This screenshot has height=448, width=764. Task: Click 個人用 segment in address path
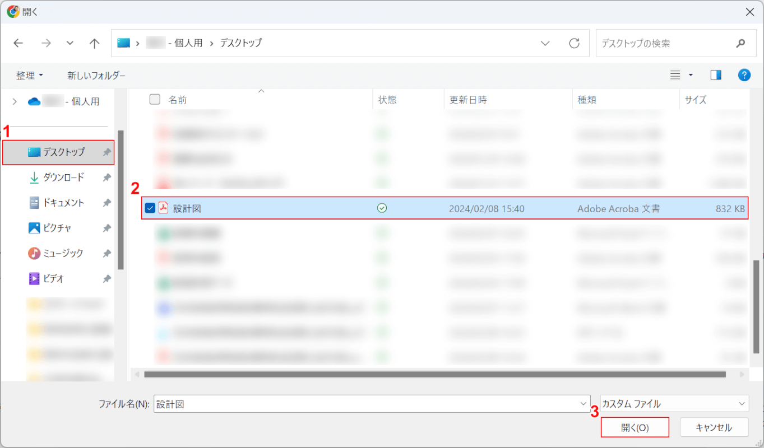pos(189,43)
